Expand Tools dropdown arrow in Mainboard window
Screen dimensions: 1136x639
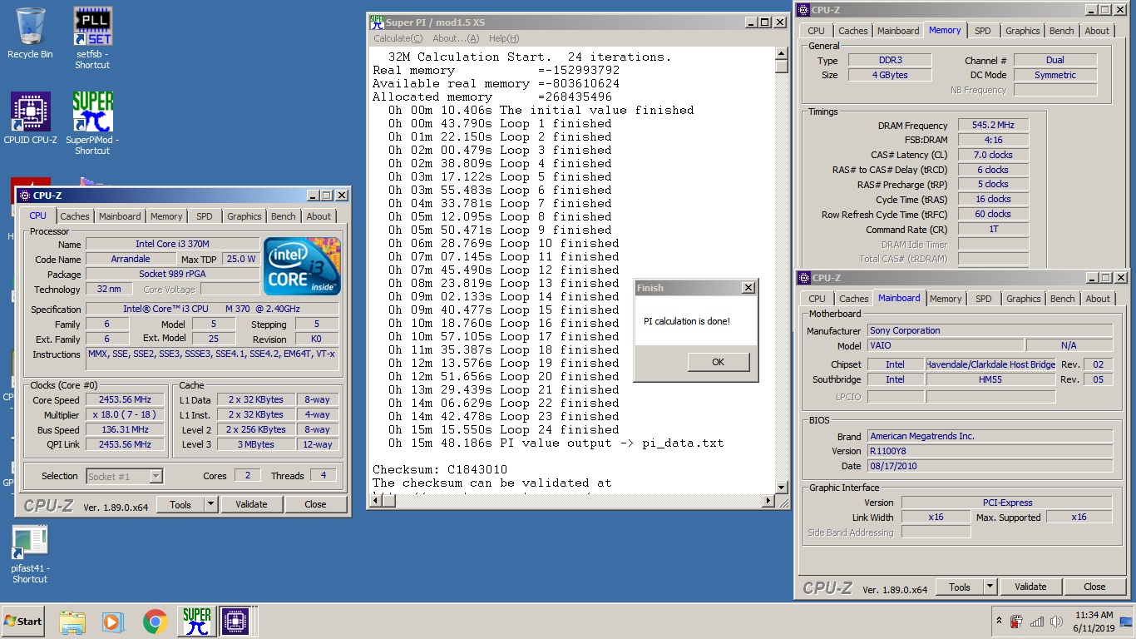(990, 587)
